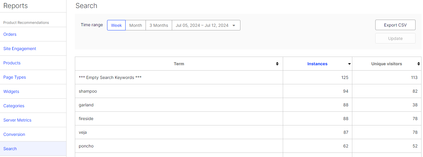Select the Search report in sidebar

click(10, 149)
